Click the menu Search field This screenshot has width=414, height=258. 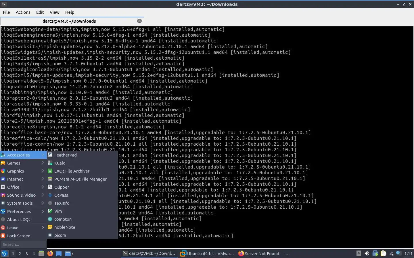pyautogui.click(x=23, y=244)
